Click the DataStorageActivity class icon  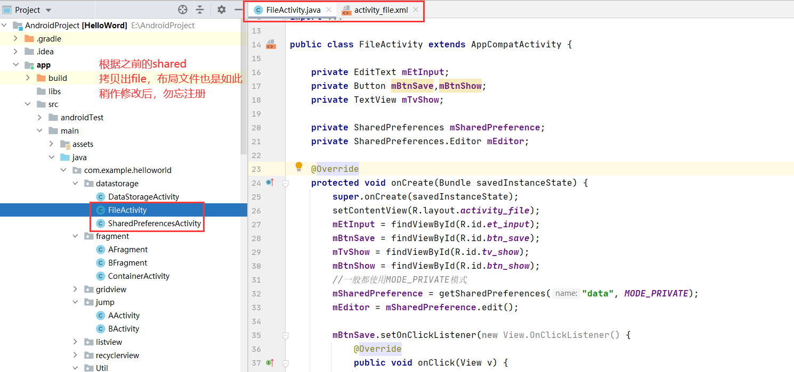[100, 197]
